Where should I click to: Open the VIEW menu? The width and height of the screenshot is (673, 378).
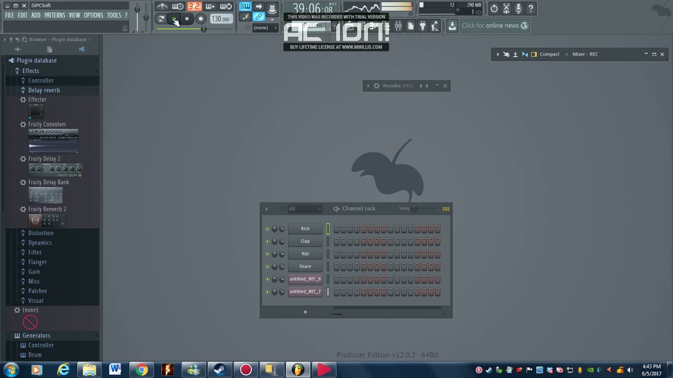(x=75, y=15)
